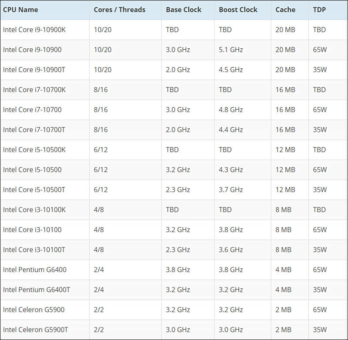Click TDP value of i3-10100 row
Viewport: 348px width, 340px height.
320,229
